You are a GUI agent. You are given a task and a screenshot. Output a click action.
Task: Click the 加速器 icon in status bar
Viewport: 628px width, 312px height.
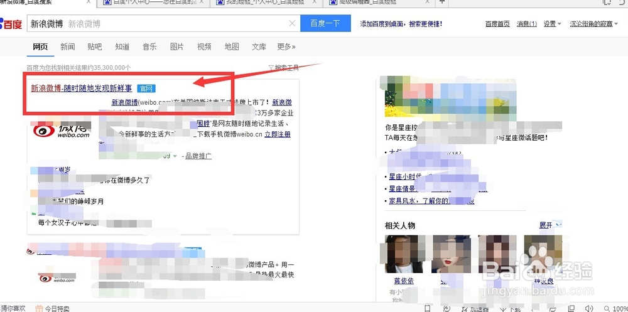tap(465, 309)
